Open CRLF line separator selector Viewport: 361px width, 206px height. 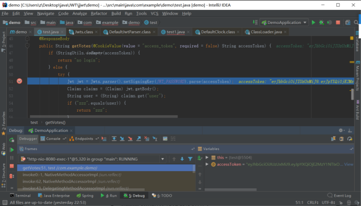(x=313, y=202)
